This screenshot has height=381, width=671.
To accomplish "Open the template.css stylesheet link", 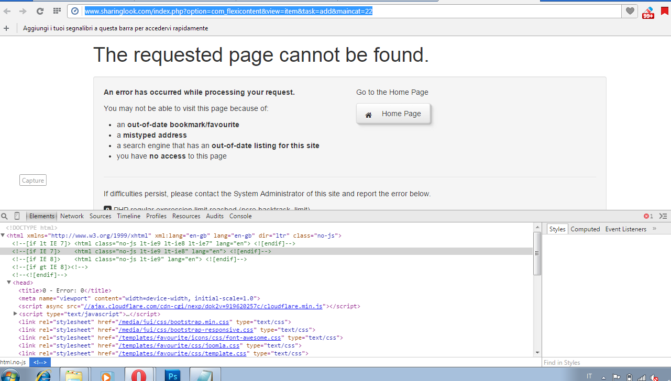I will (x=182, y=353).
